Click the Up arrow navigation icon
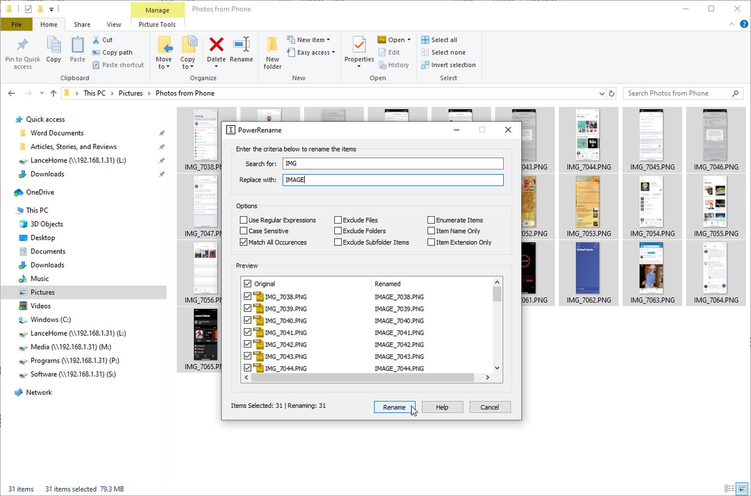Viewport: 751px width, 496px height. pos(53,93)
